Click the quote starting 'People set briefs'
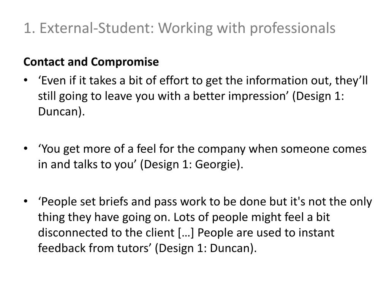 [205, 225]
